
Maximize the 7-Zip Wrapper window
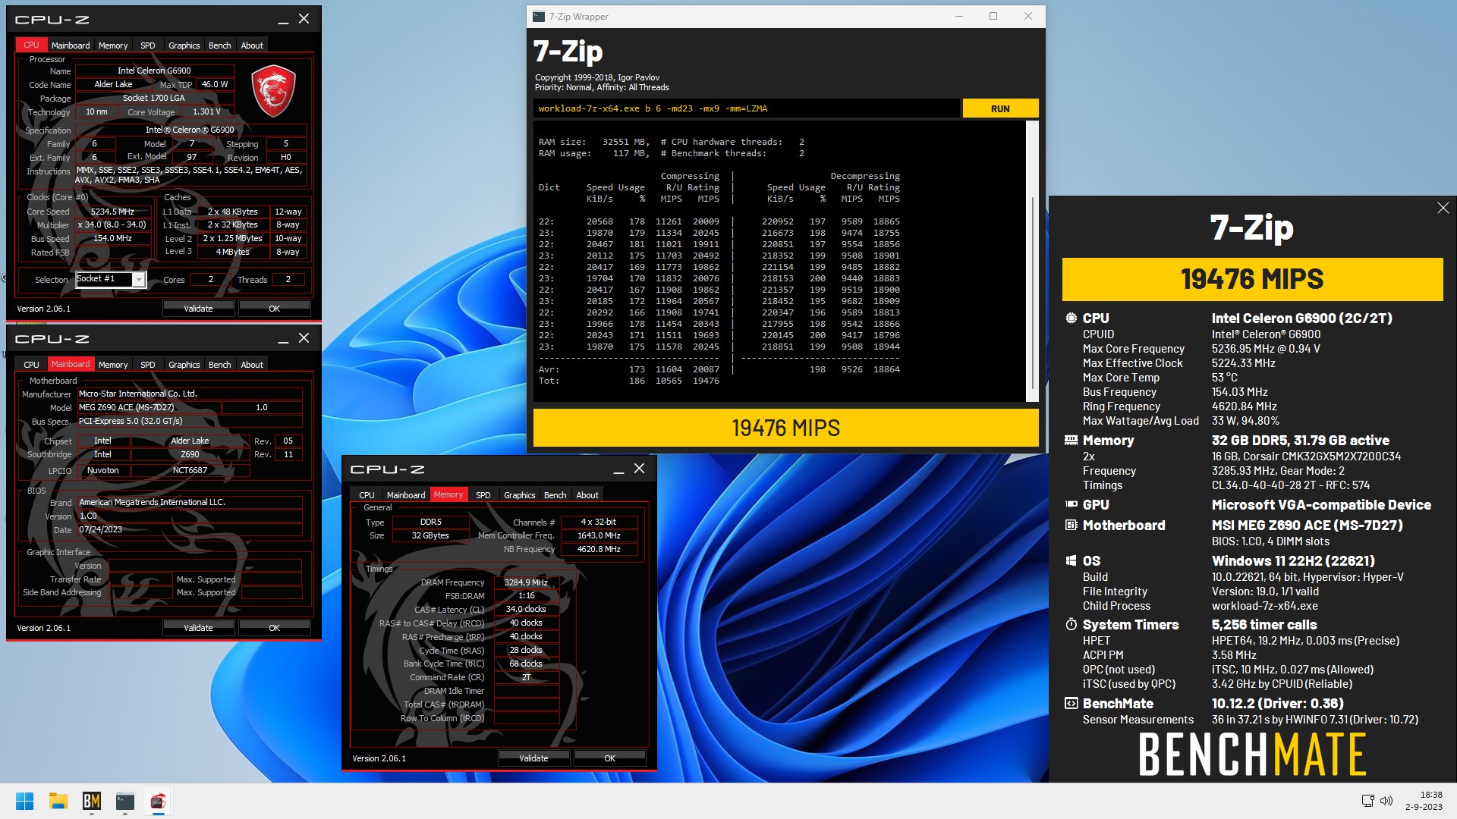pyautogui.click(x=993, y=16)
